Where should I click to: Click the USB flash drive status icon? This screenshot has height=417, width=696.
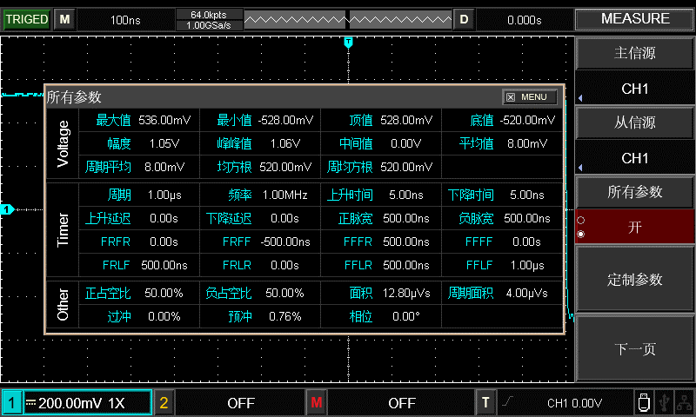(643, 402)
